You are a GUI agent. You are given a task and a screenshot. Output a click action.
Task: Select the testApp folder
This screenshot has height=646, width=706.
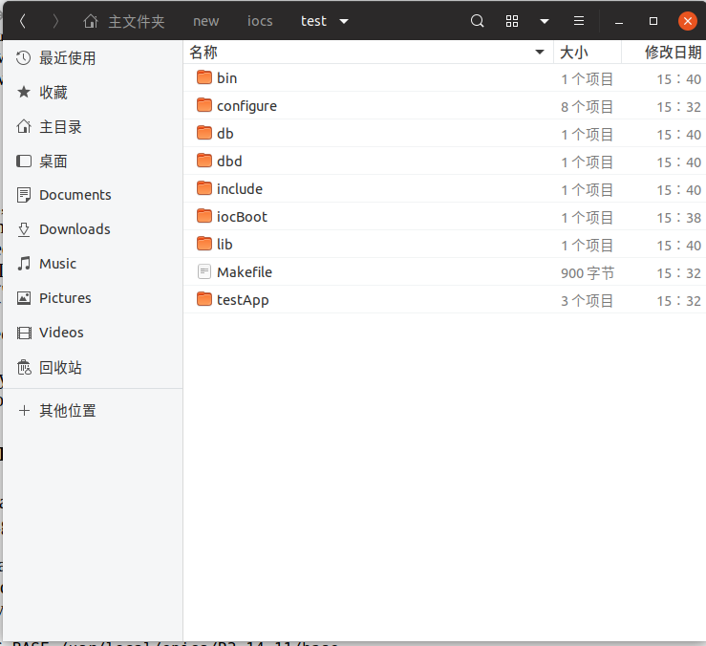tap(243, 300)
